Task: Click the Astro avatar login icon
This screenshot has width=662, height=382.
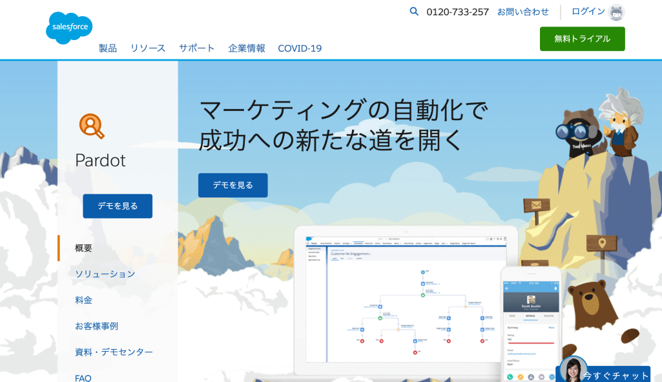Action: pos(617,12)
